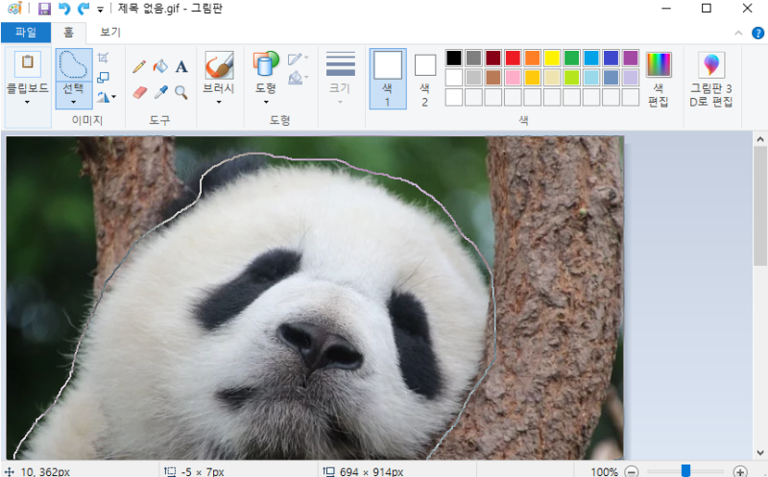
Task: Pick the purple color swatch
Action: 631,58
